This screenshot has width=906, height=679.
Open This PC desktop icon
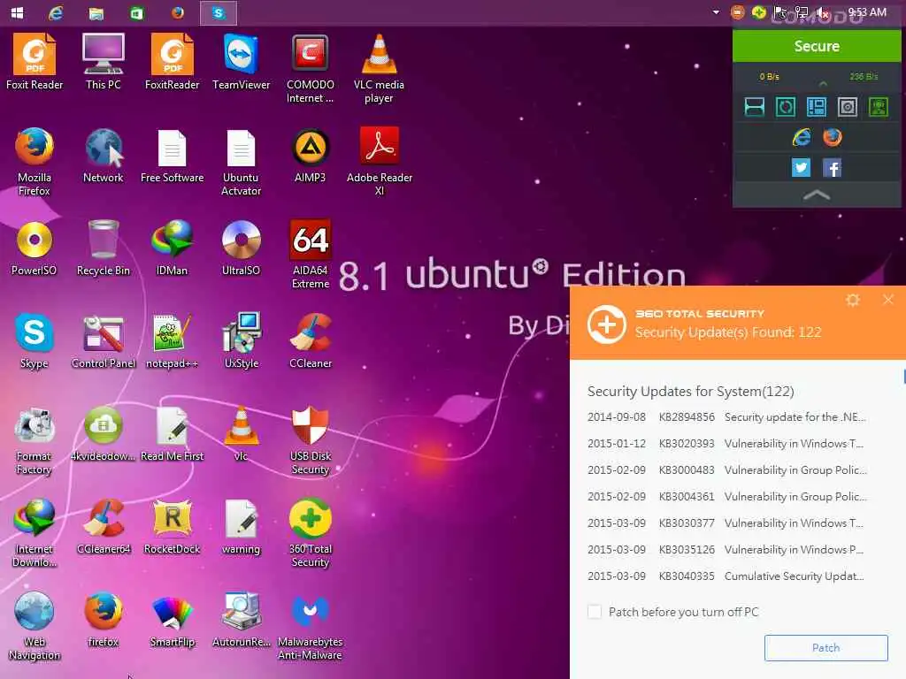coord(103,62)
